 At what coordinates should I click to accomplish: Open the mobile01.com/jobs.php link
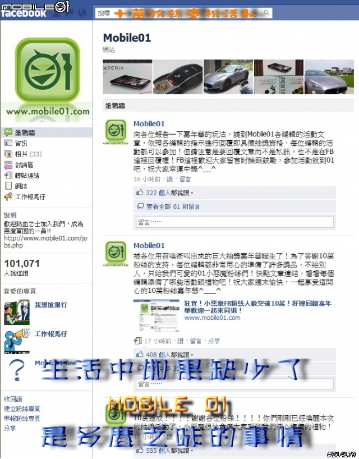pyautogui.click(x=45, y=242)
